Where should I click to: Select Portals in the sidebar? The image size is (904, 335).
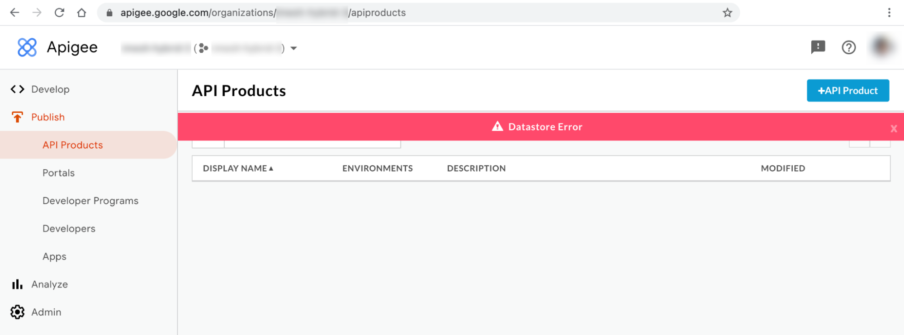58,173
